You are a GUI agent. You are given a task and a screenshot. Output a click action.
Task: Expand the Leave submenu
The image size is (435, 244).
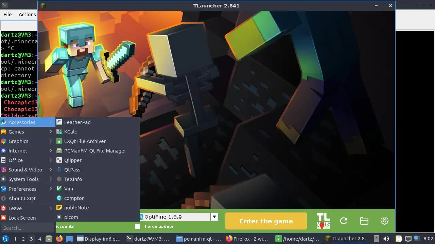[x=28, y=208]
